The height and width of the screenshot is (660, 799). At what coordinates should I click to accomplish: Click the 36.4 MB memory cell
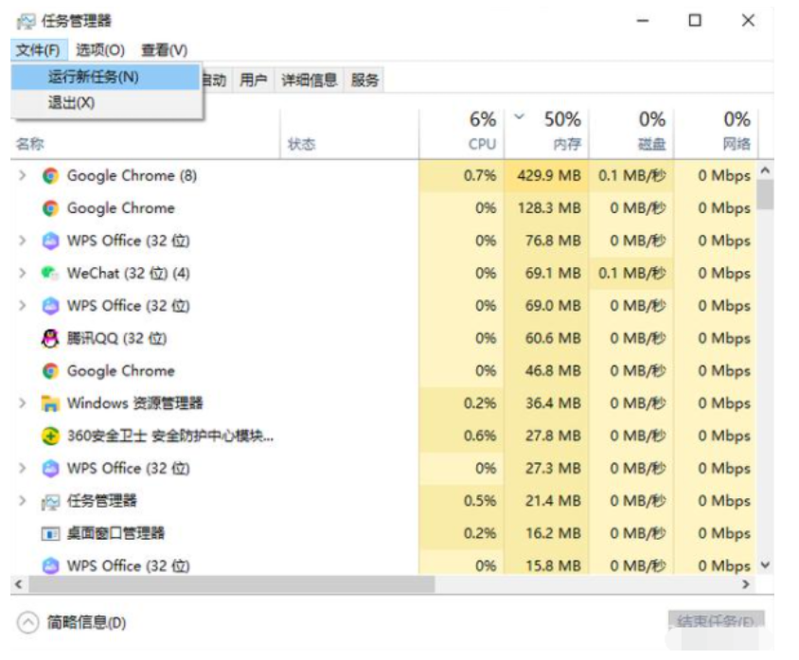[x=547, y=403]
